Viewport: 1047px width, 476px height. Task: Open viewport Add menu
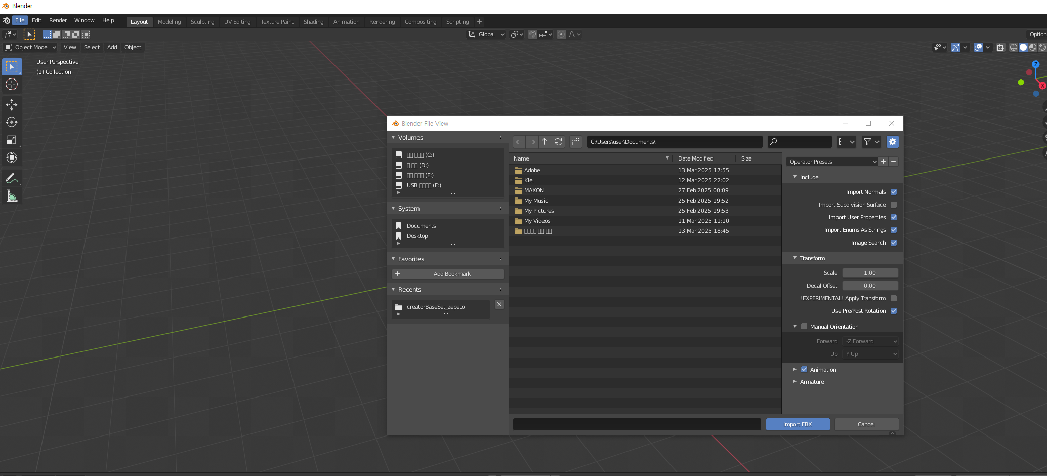pyautogui.click(x=112, y=47)
